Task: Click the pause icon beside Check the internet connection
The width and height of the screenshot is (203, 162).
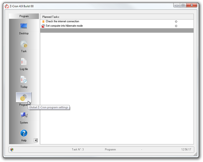Action: point(43,21)
